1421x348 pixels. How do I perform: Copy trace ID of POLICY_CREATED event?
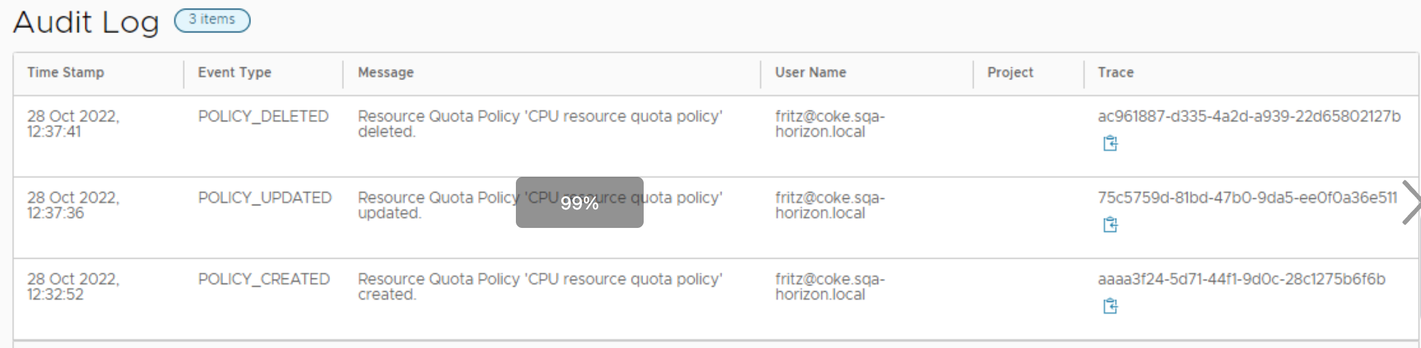click(1110, 306)
